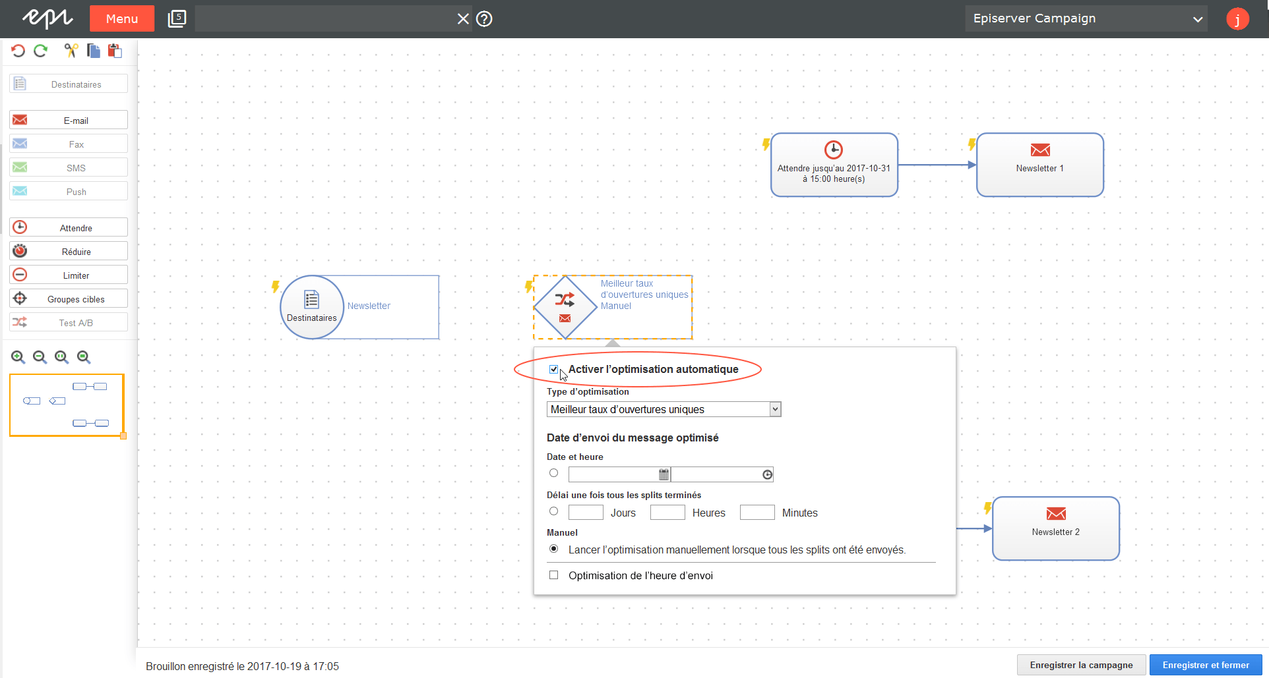The width and height of the screenshot is (1269, 678).
Task: Click the Minutes input field
Action: (757, 512)
